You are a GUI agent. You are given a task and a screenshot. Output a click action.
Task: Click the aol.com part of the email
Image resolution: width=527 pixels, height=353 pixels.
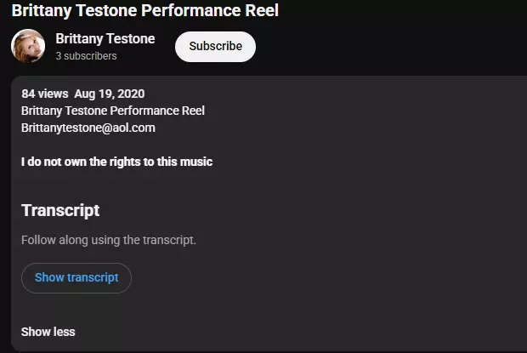pos(133,128)
